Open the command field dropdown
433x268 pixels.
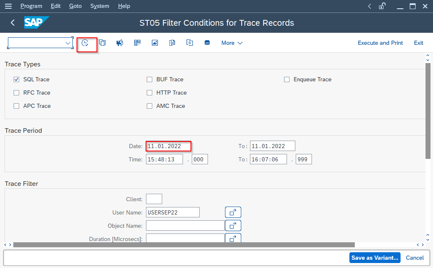[x=68, y=43]
